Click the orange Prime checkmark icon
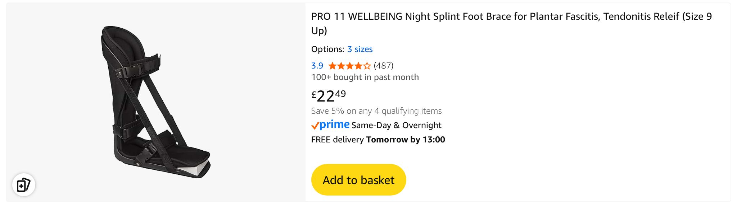 pos(315,126)
